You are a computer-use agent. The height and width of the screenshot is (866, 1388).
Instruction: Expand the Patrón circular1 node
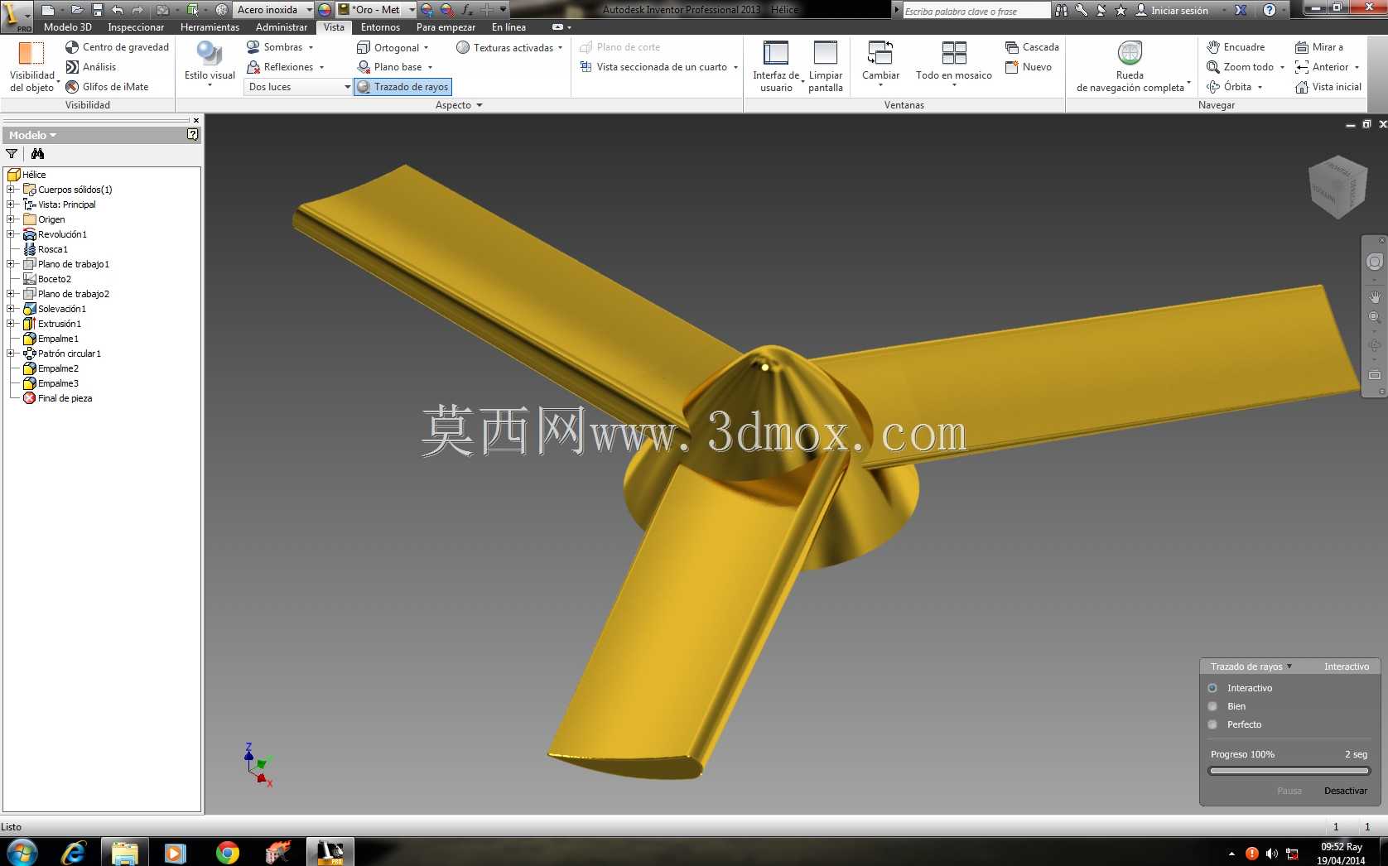pyautogui.click(x=11, y=354)
